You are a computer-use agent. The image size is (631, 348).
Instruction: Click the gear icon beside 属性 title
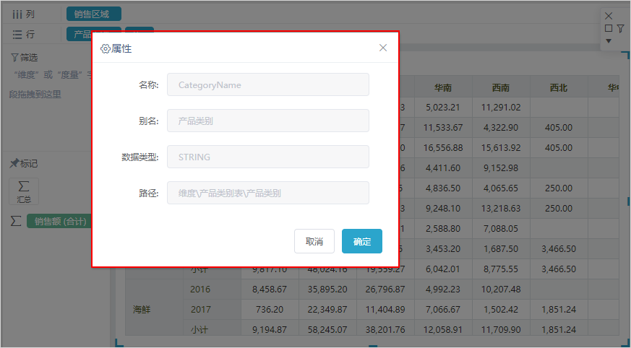[x=105, y=48]
